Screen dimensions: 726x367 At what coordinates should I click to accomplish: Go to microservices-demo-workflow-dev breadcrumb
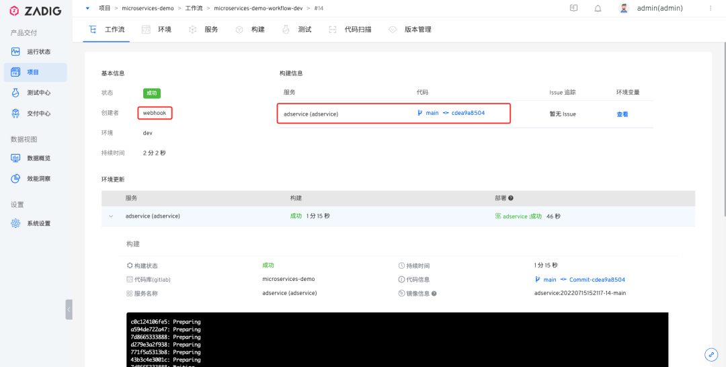(x=258, y=8)
